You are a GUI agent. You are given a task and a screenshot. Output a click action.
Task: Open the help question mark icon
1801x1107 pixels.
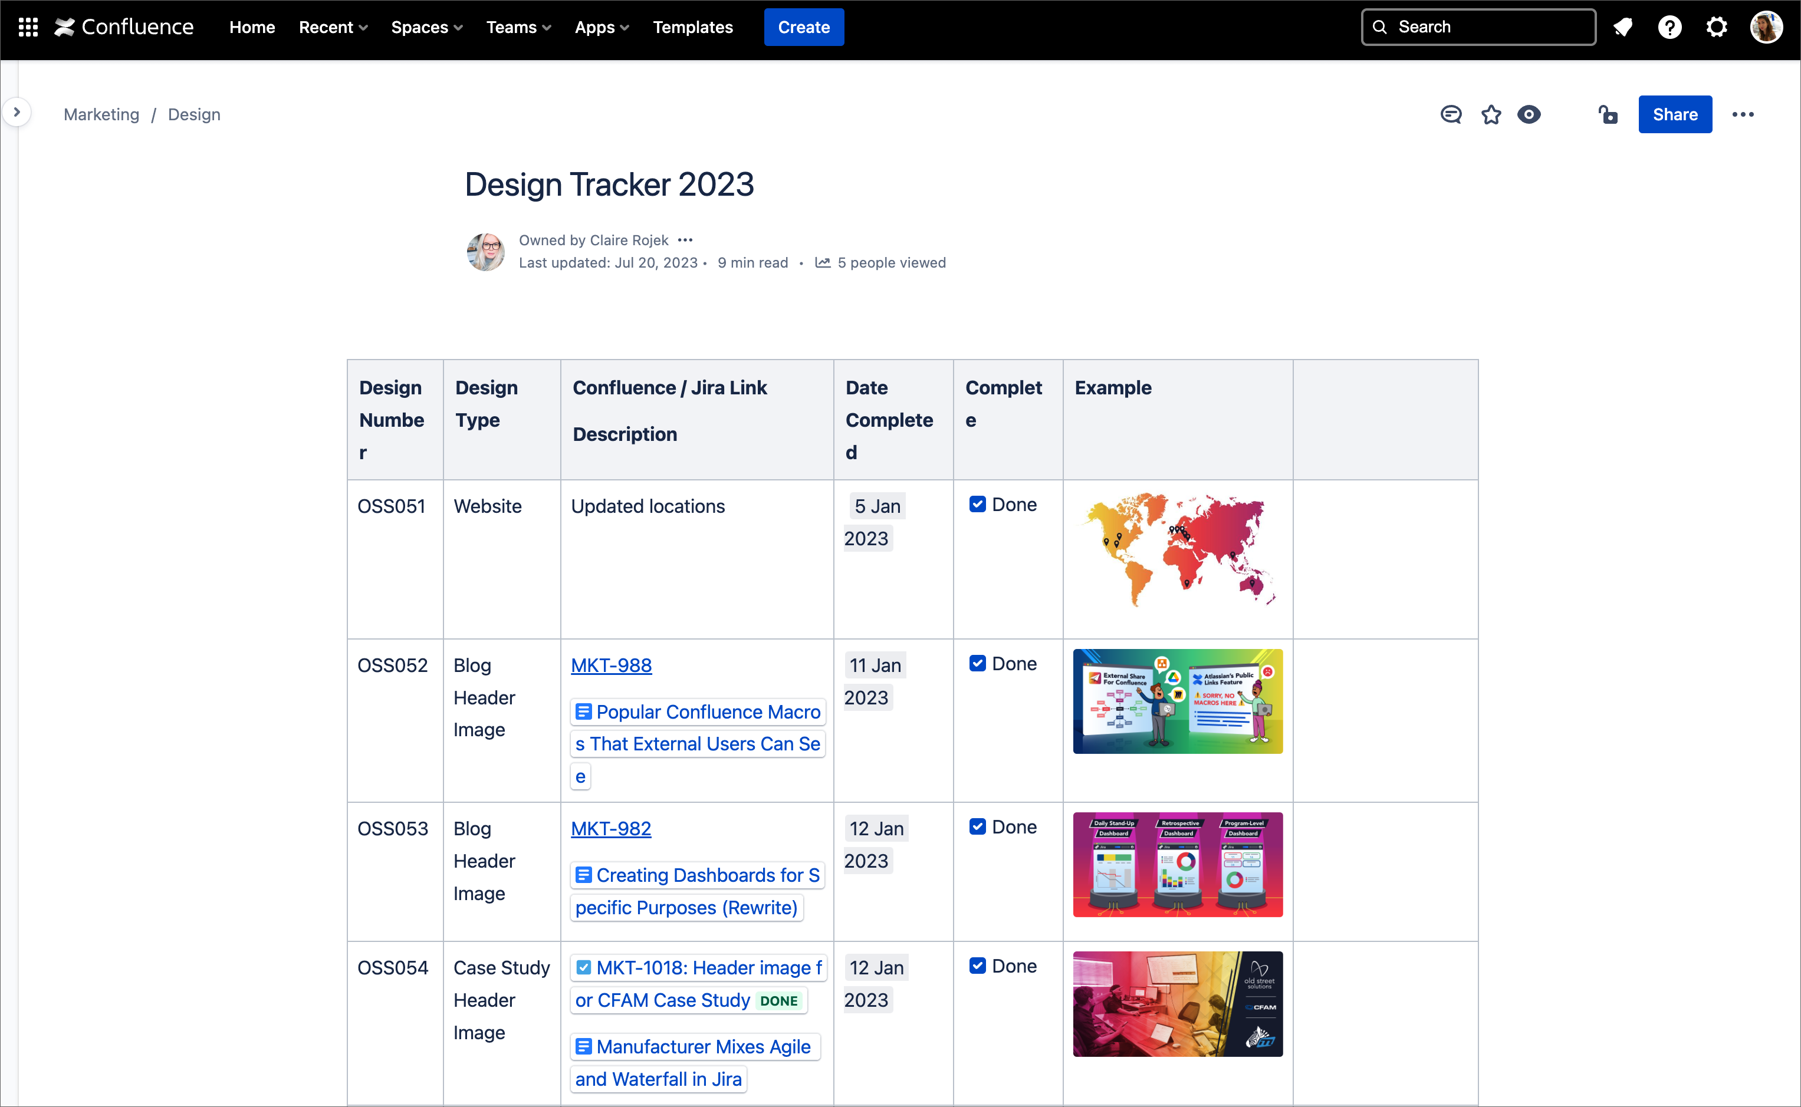pyautogui.click(x=1669, y=27)
